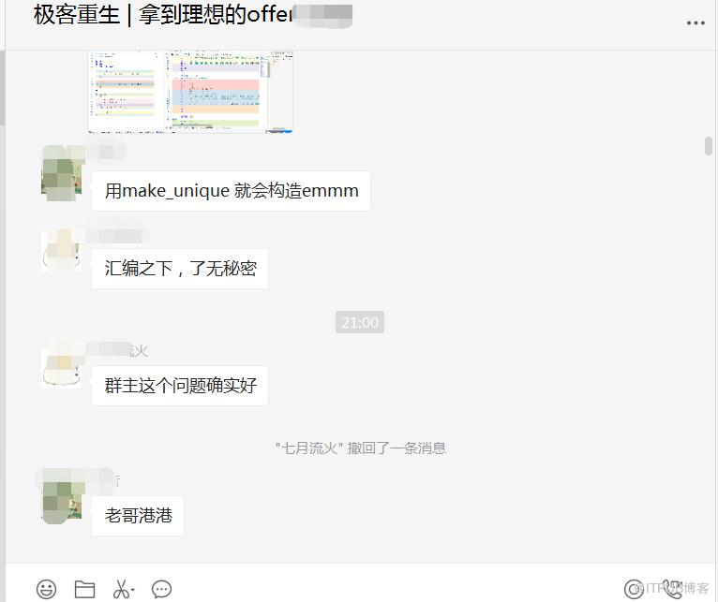Open the shared code screenshot image
The width and height of the screenshot is (718, 602).
click(x=190, y=92)
